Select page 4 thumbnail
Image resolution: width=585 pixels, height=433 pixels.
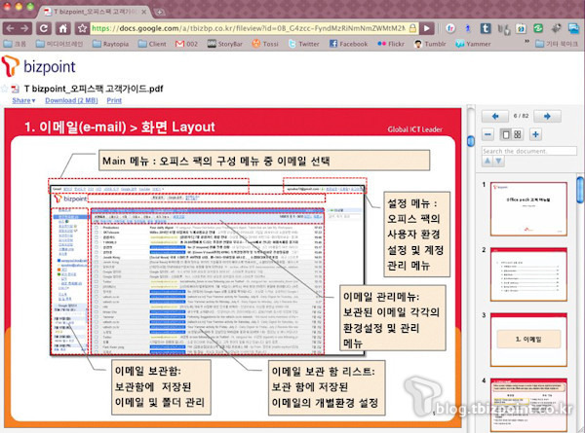coord(528,405)
